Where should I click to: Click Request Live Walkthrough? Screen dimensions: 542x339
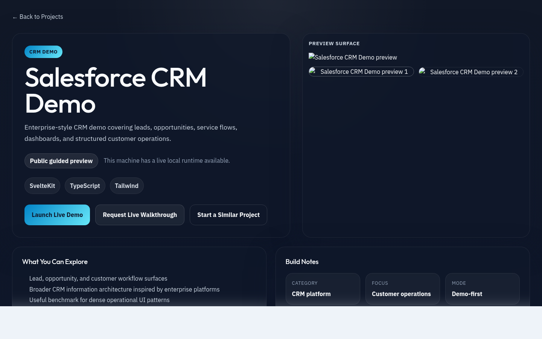pyautogui.click(x=140, y=215)
